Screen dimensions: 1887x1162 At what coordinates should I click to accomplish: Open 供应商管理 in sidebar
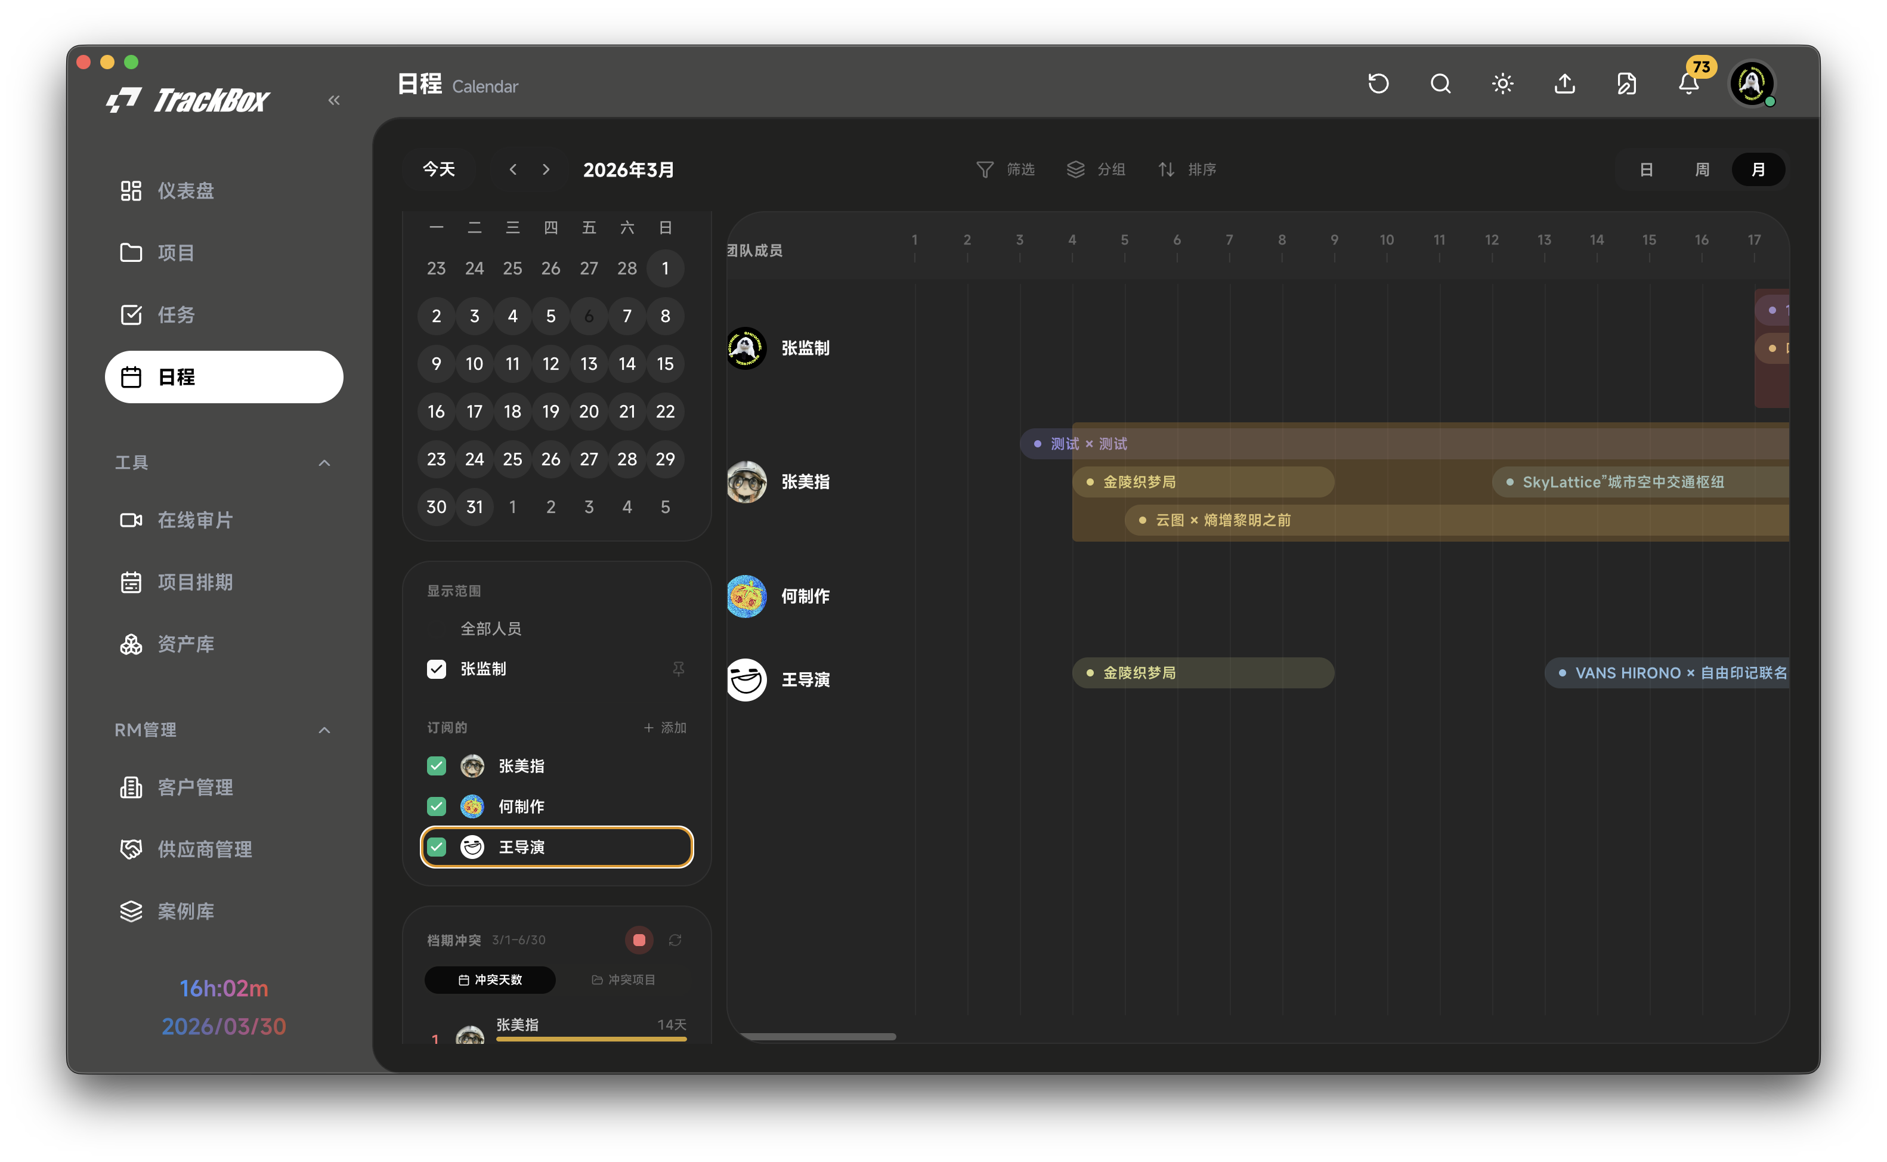click(x=224, y=849)
